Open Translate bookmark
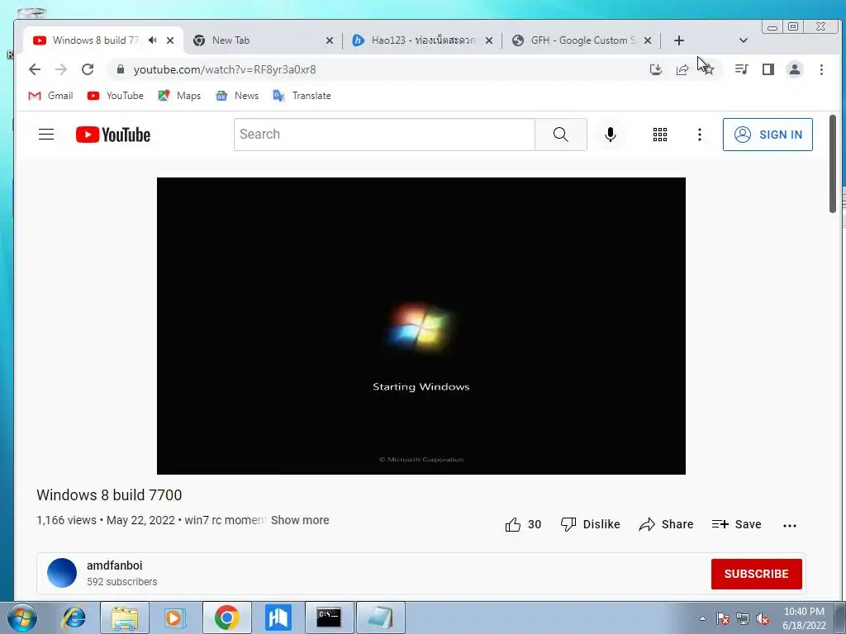 point(302,96)
